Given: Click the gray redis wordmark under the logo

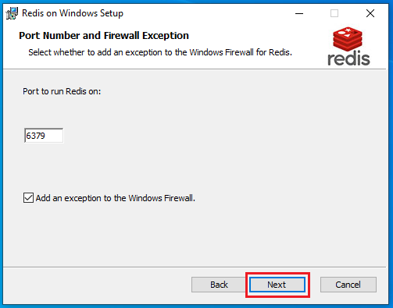Looking at the screenshot, I should (348, 58).
